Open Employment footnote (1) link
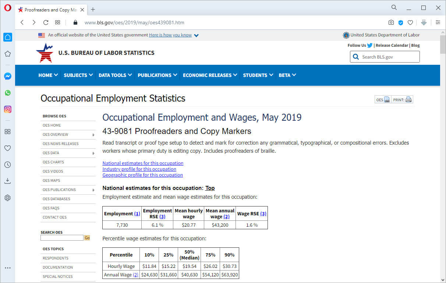 (137, 213)
